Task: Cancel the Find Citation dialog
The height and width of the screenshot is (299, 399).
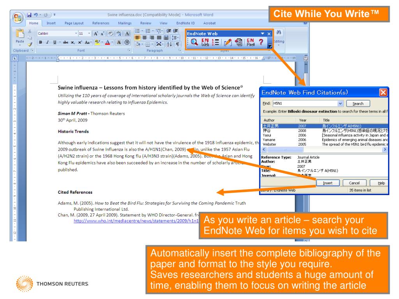Action: 354,183
